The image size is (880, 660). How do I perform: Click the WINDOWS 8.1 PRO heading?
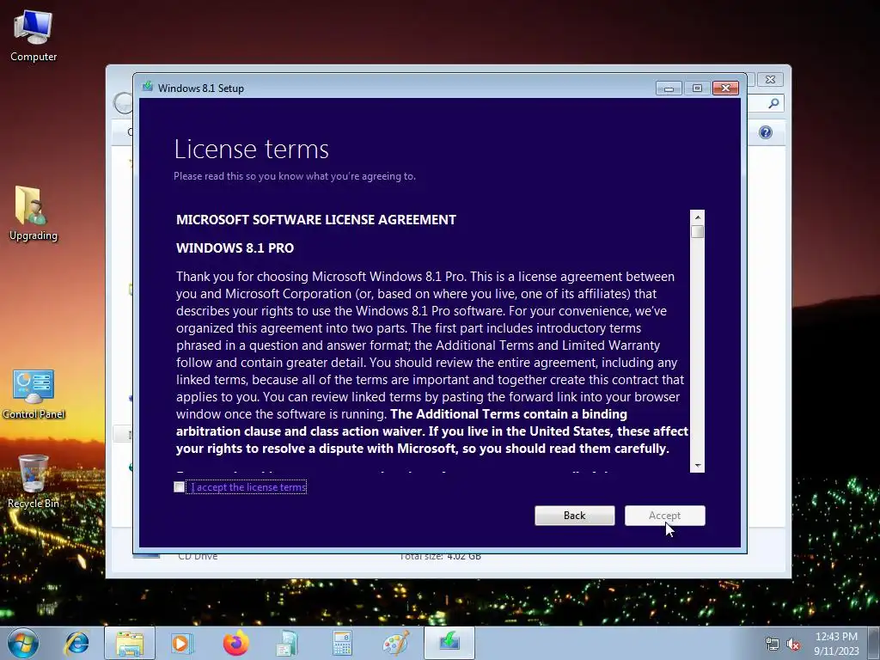click(x=235, y=248)
